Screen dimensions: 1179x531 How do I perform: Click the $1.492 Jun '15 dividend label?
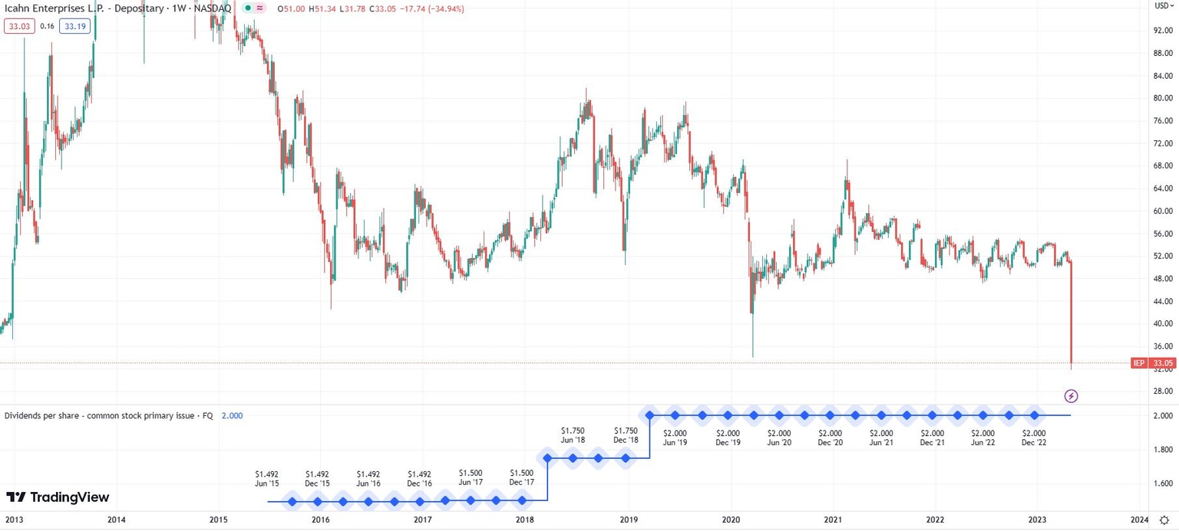coord(268,478)
